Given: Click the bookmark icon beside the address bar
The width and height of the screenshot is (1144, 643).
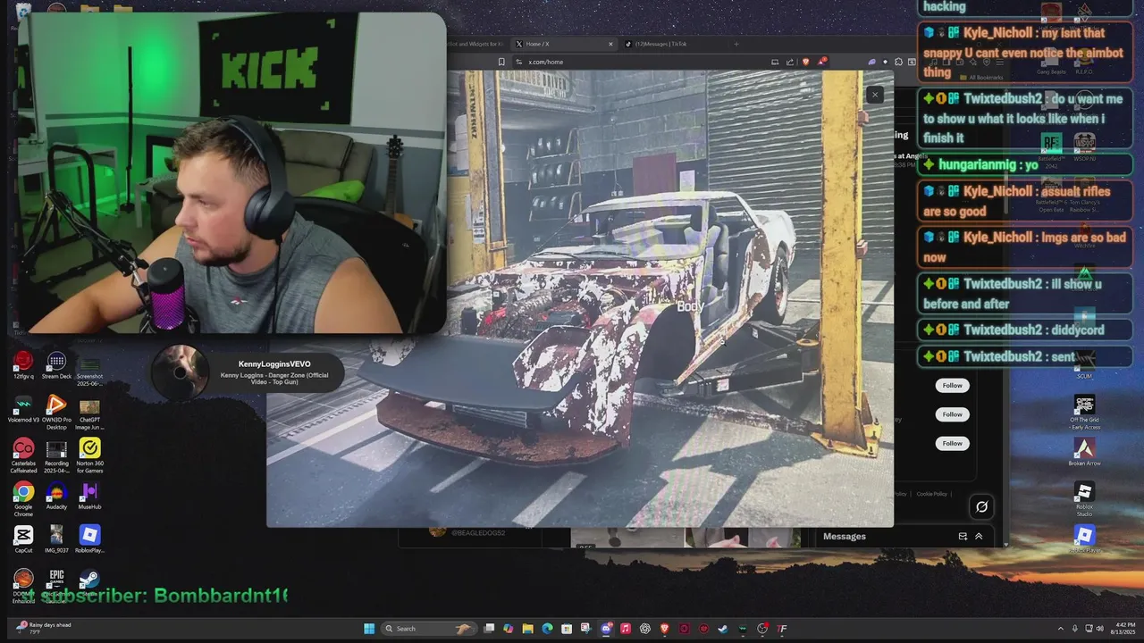Looking at the screenshot, I should [x=501, y=62].
